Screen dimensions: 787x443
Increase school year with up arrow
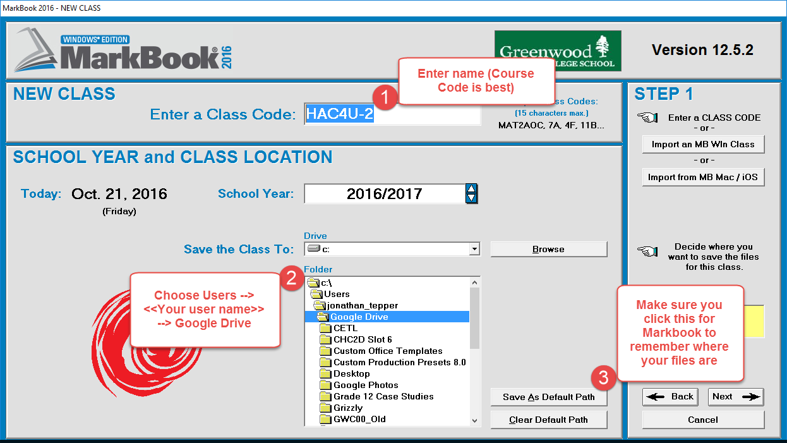click(x=471, y=188)
